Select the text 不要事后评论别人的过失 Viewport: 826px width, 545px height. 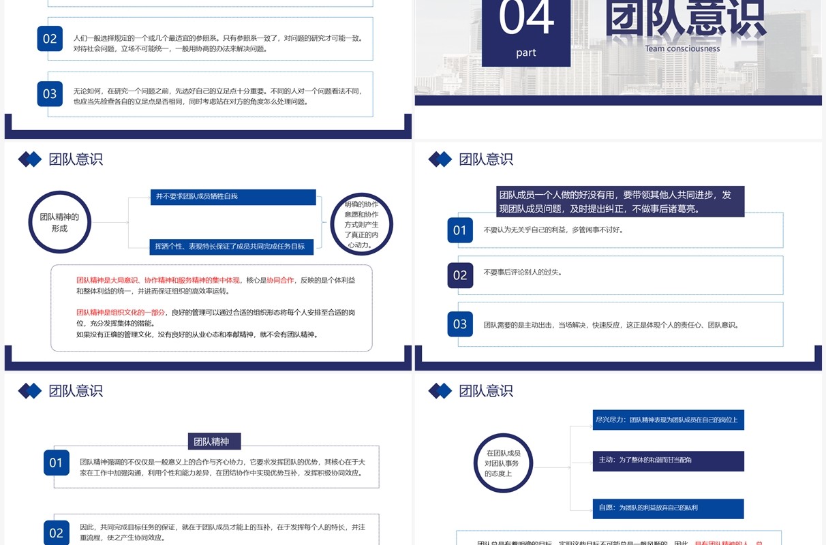pos(523,272)
